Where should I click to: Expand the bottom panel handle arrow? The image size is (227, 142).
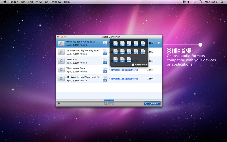(x=109, y=100)
